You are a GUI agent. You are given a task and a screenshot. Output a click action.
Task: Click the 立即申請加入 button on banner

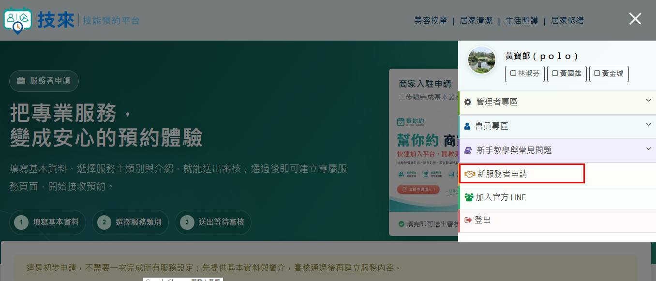click(418, 189)
